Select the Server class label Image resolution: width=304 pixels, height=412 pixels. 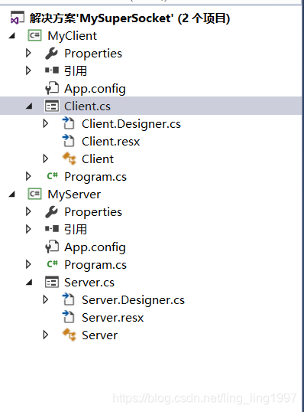pyautogui.click(x=99, y=335)
